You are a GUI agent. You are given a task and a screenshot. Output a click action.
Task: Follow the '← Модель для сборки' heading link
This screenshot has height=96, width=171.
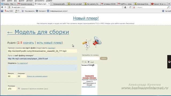(x=38, y=32)
